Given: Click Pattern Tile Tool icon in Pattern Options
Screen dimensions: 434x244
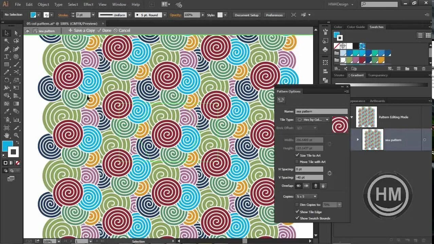Looking at the screenshot, I should click(281, 100).
